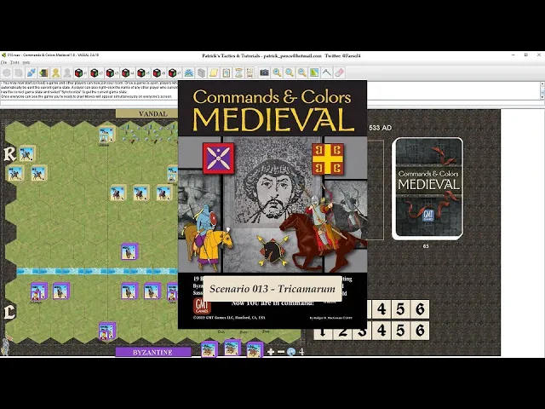
Task: Click the chat log scrollbar
Action: coord(542,90)
